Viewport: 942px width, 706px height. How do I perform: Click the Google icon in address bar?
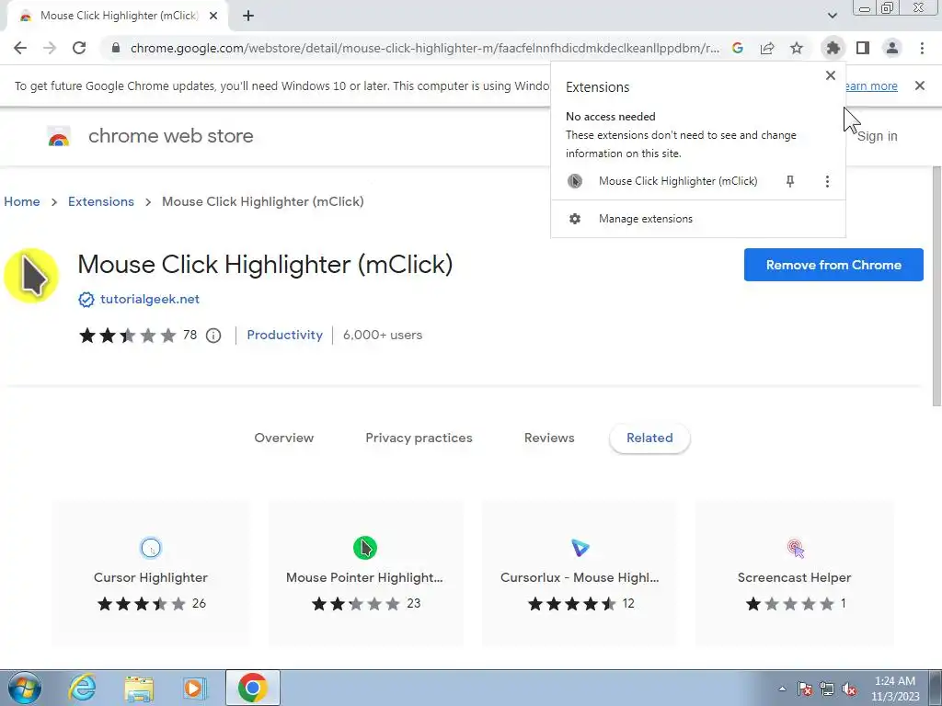click(738, 48)
